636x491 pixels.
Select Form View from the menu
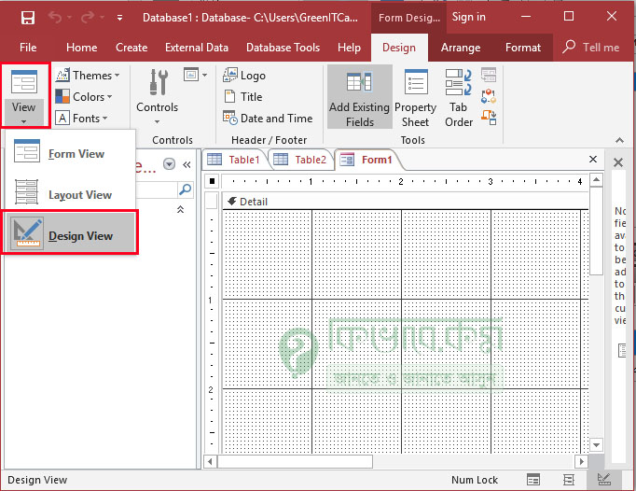point(69,151)
